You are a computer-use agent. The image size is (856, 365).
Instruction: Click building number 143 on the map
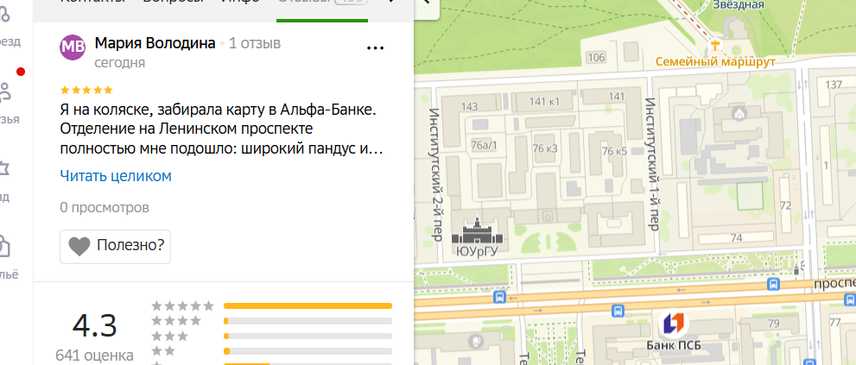pyautogui.click(x=469, y=106)
